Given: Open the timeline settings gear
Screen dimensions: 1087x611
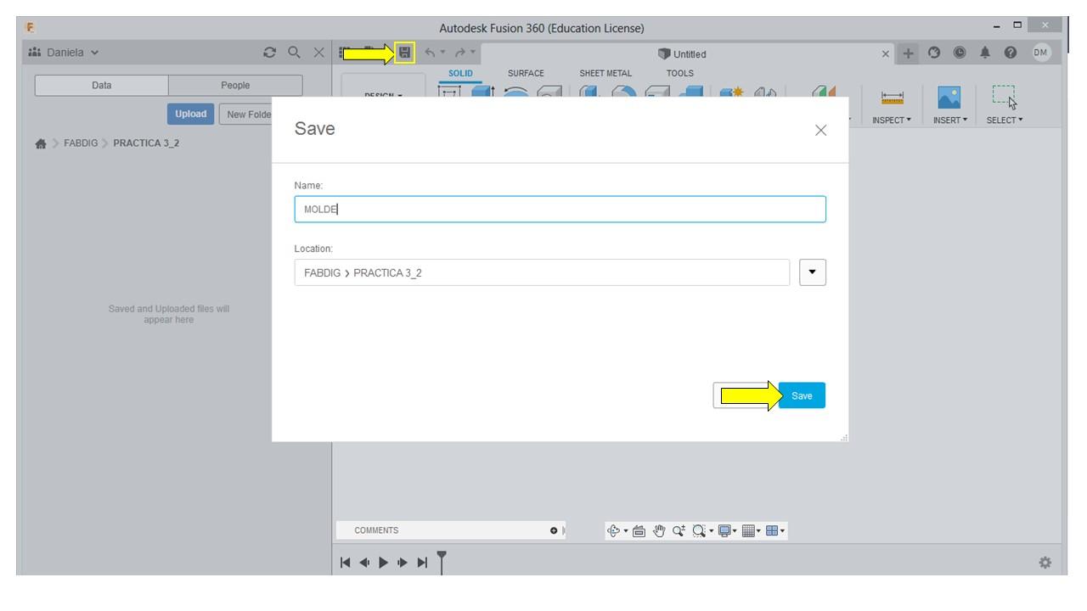Looking at the screenshot, I should point(1045,563).
